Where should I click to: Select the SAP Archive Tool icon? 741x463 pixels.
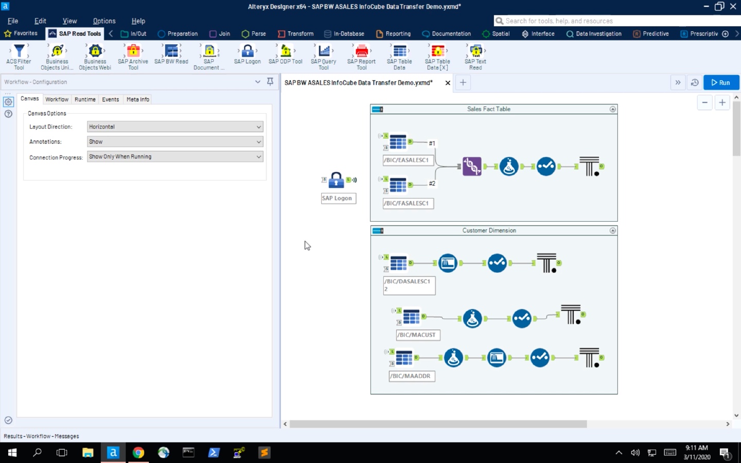(133, 51)
